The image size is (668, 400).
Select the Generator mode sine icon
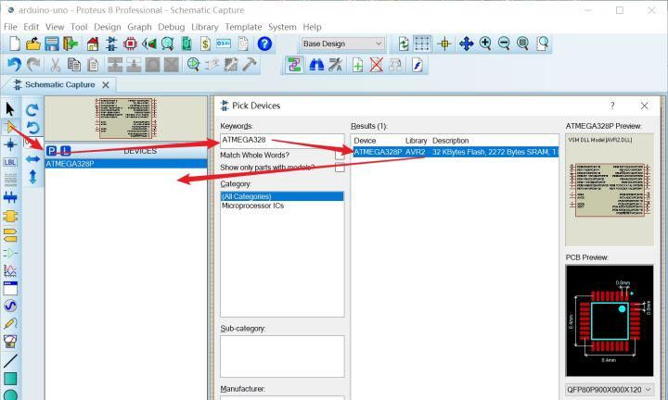click(10, 306)
